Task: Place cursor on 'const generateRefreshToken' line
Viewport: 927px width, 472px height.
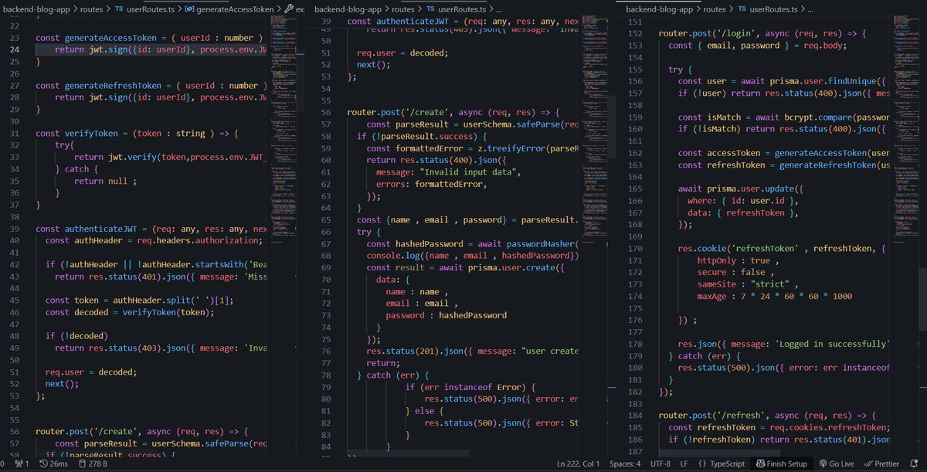Action: 151,86
